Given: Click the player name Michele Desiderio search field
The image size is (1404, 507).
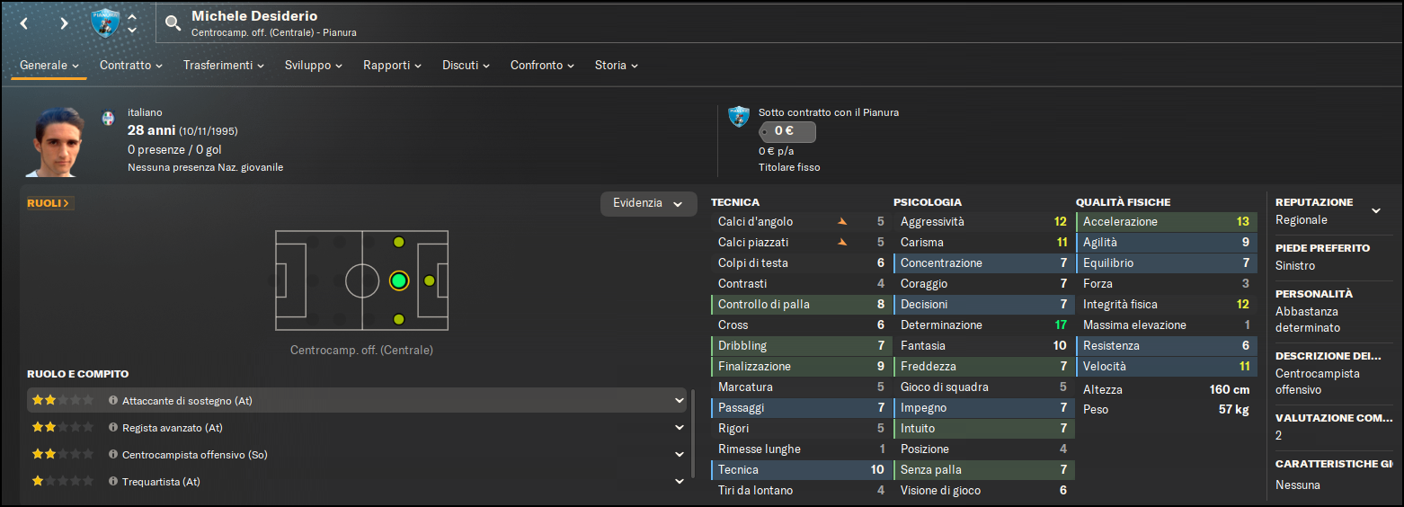Looking at the screenshot, I should 254,16.
